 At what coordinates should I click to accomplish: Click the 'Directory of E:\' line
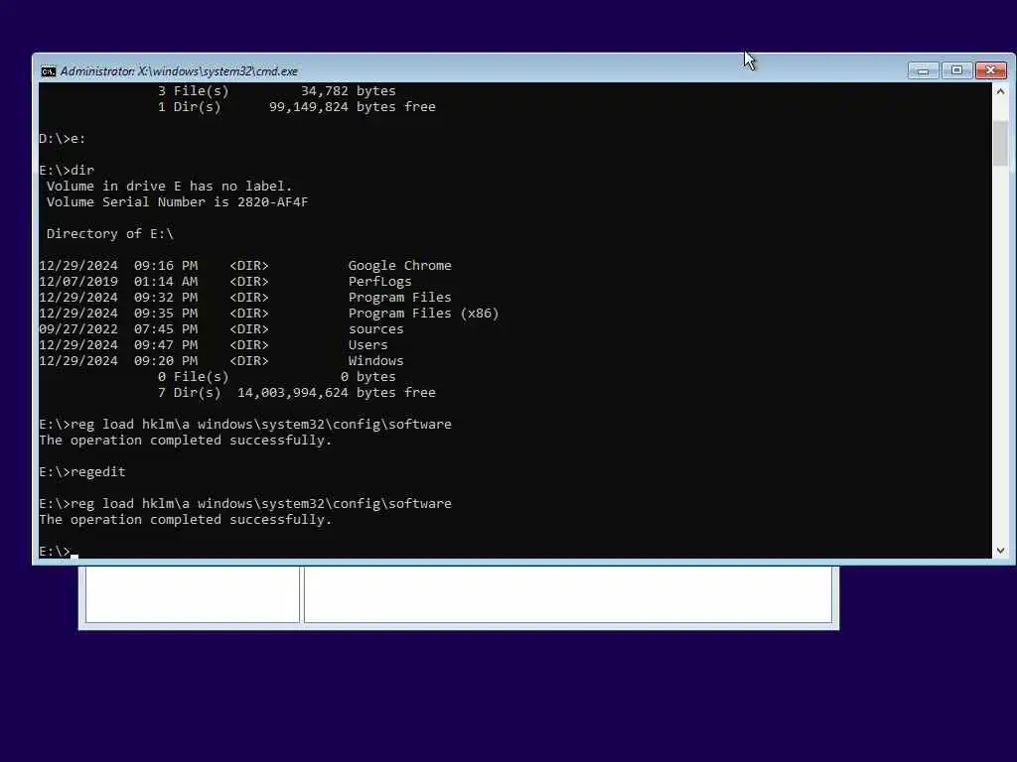click(109, 233)
